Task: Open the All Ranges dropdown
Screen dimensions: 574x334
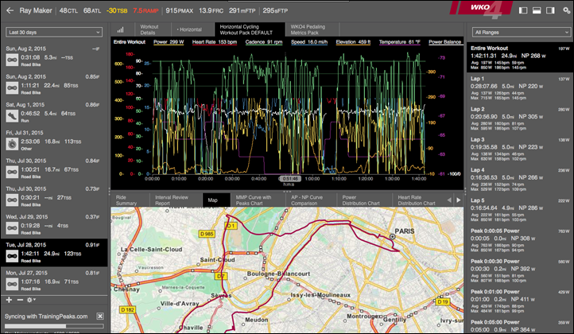Action: tap(520, 33)
